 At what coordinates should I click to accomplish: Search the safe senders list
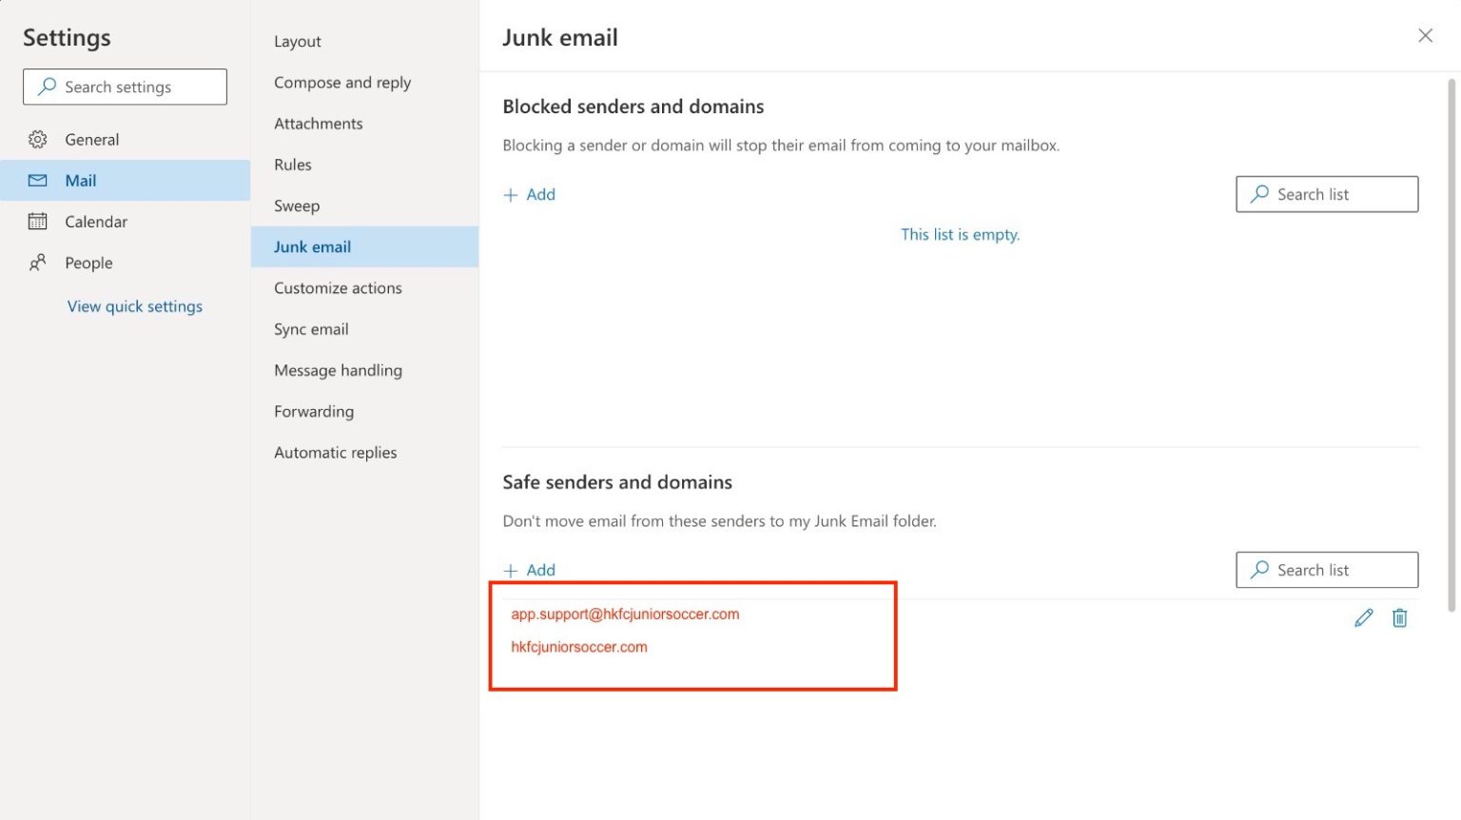pyautogui.click(x=1327, y=570)
